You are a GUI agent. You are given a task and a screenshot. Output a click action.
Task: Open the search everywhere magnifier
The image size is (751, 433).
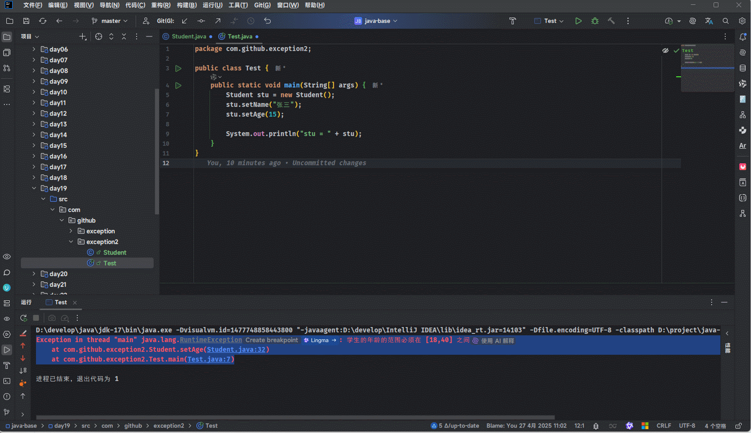click(725, 21)
